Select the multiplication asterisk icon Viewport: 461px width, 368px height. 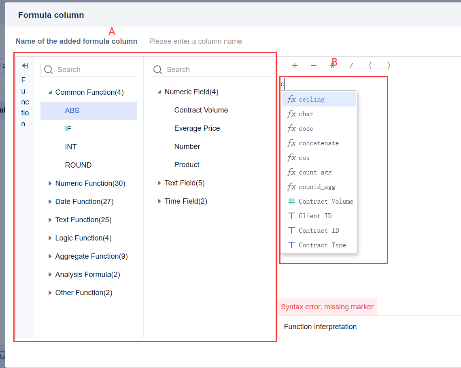[x=332, y=66]
